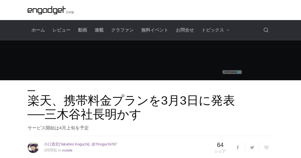Open the search magnifier icon

266,30
